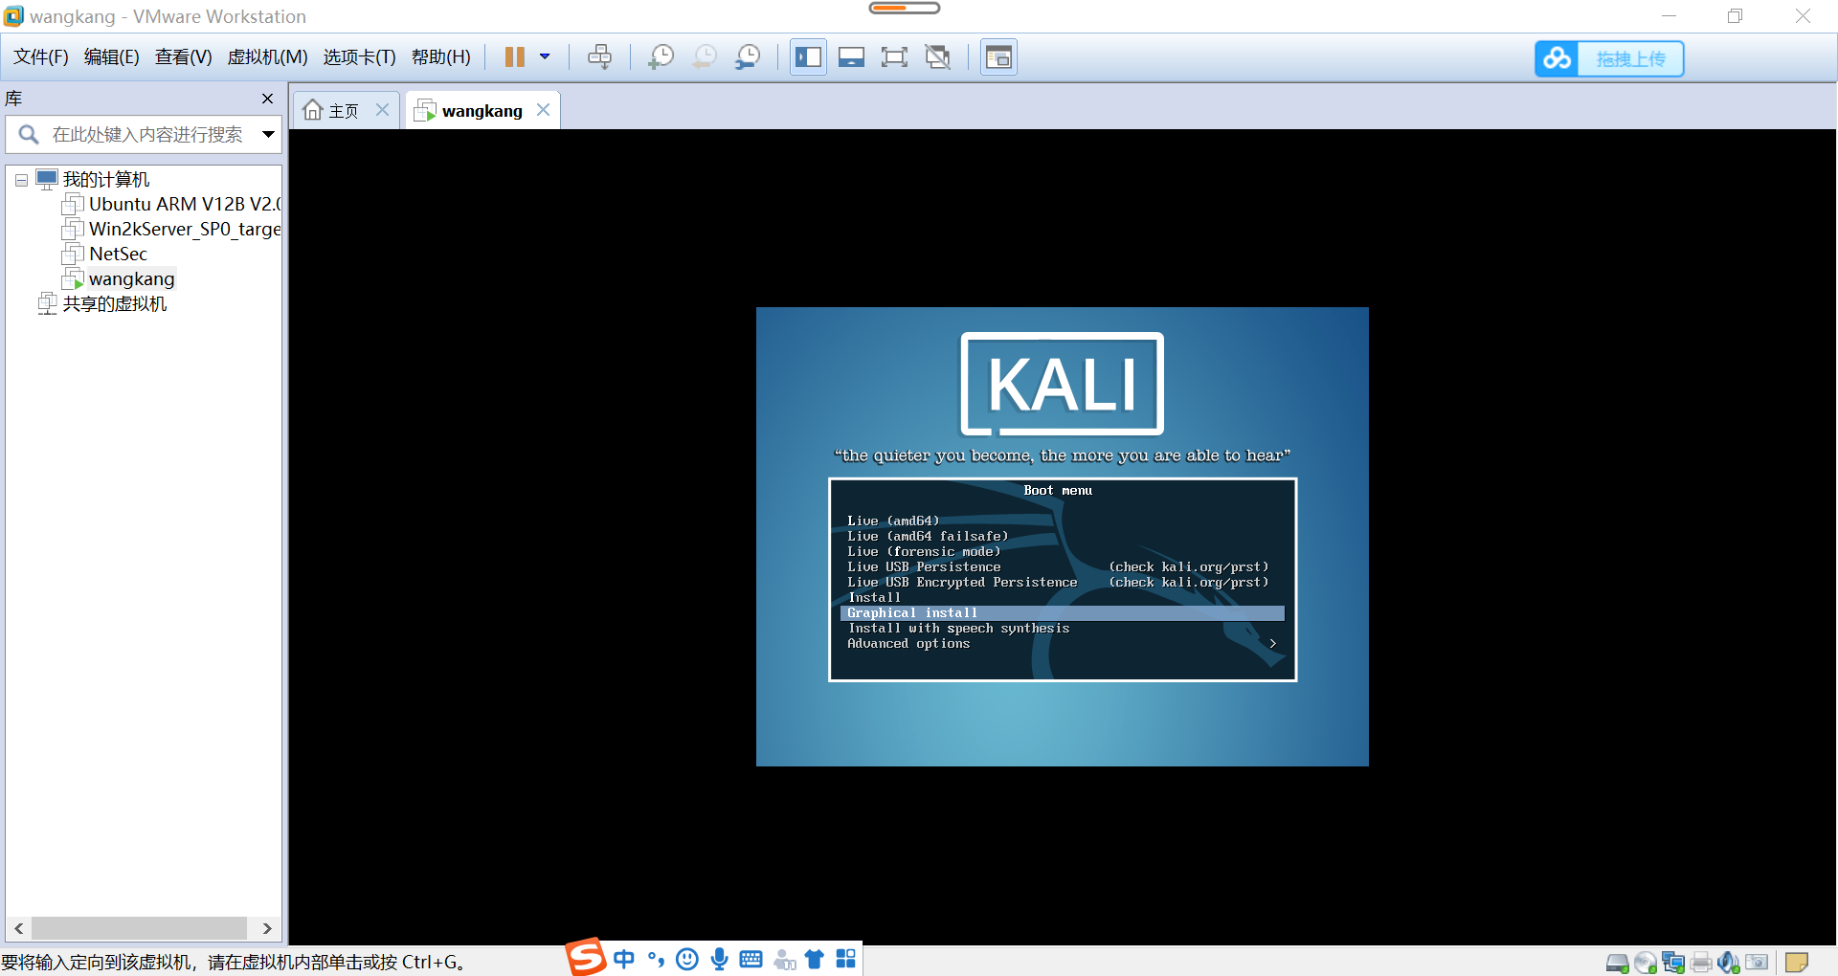Image resolution: width=1838 pixels, height=976 pixels.
Task: Click the sound card status icon
Action: (x=1729, y=963)
